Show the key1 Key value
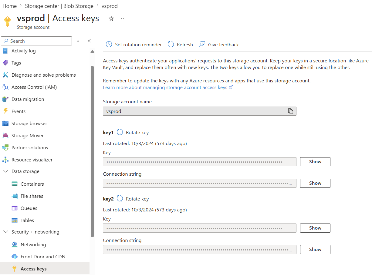This screenshot has width=372, height=275. click(x=315, y=162)
